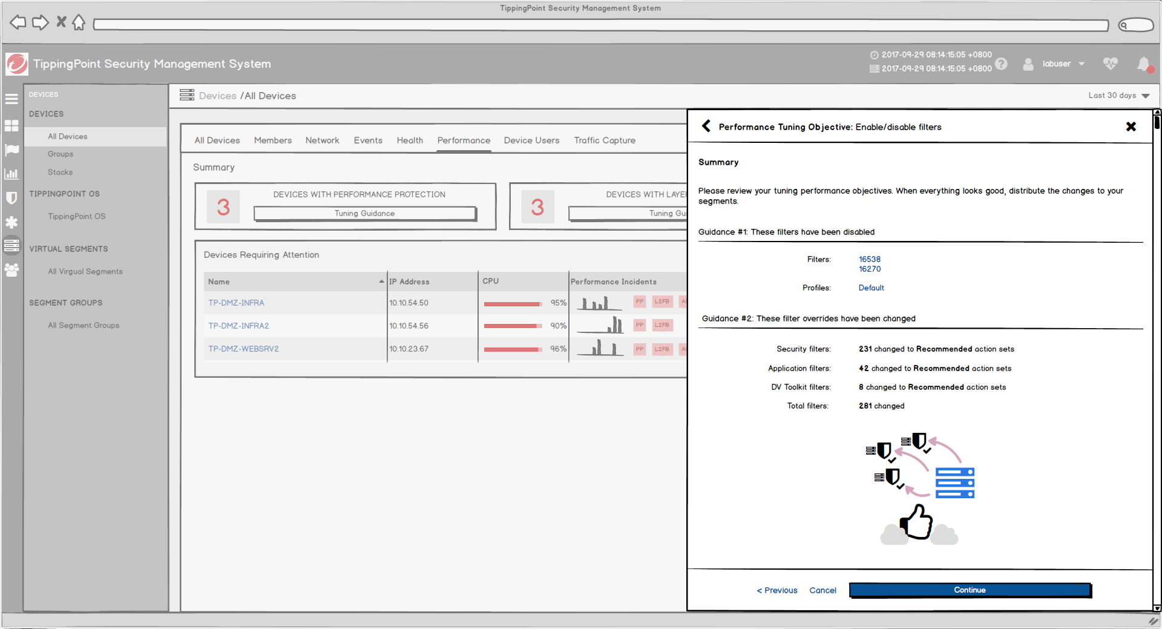Image resolution: width=1162 pixels, height=629 pixels.
Task: Click the 95% CPU bar for TP-DMZ-INFRA
Action: (513, 303)
